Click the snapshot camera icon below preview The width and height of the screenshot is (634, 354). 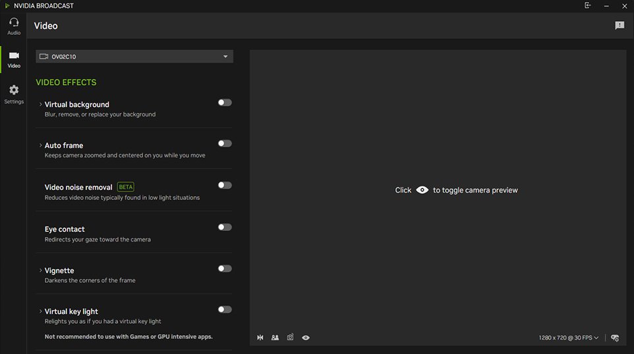(x=291, y=337)
